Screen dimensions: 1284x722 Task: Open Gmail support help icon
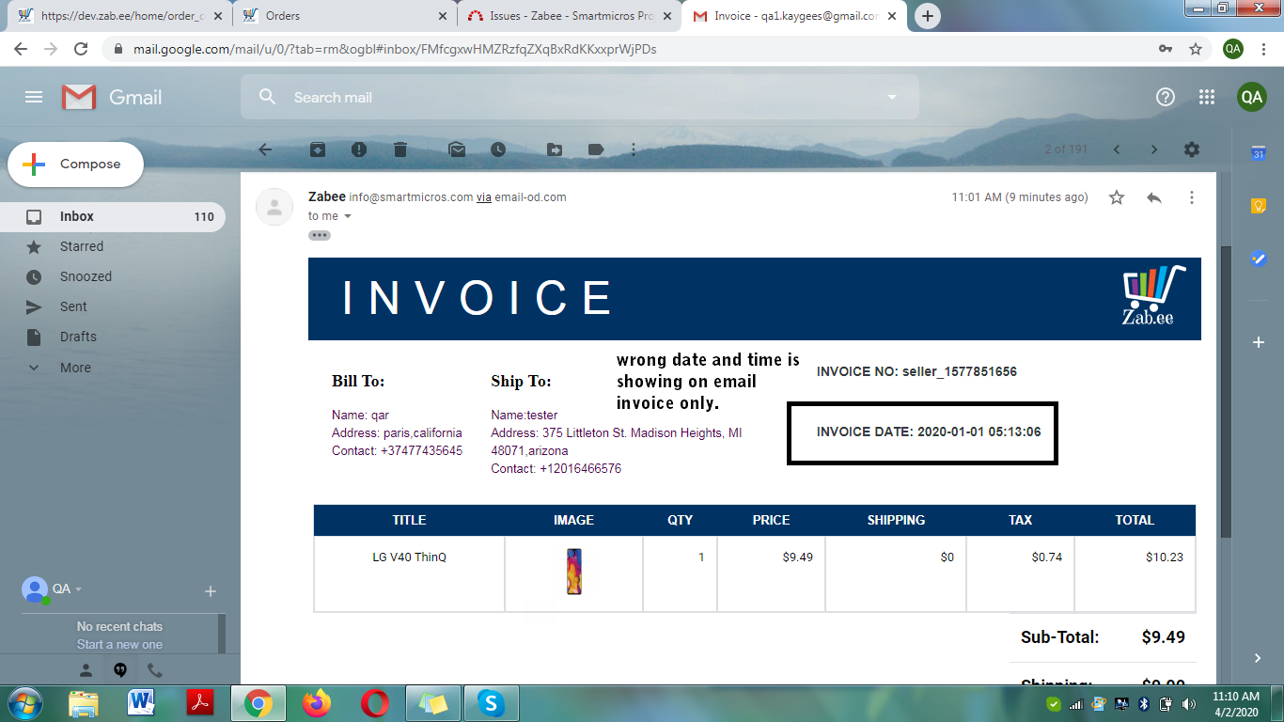coord(1166,97)
